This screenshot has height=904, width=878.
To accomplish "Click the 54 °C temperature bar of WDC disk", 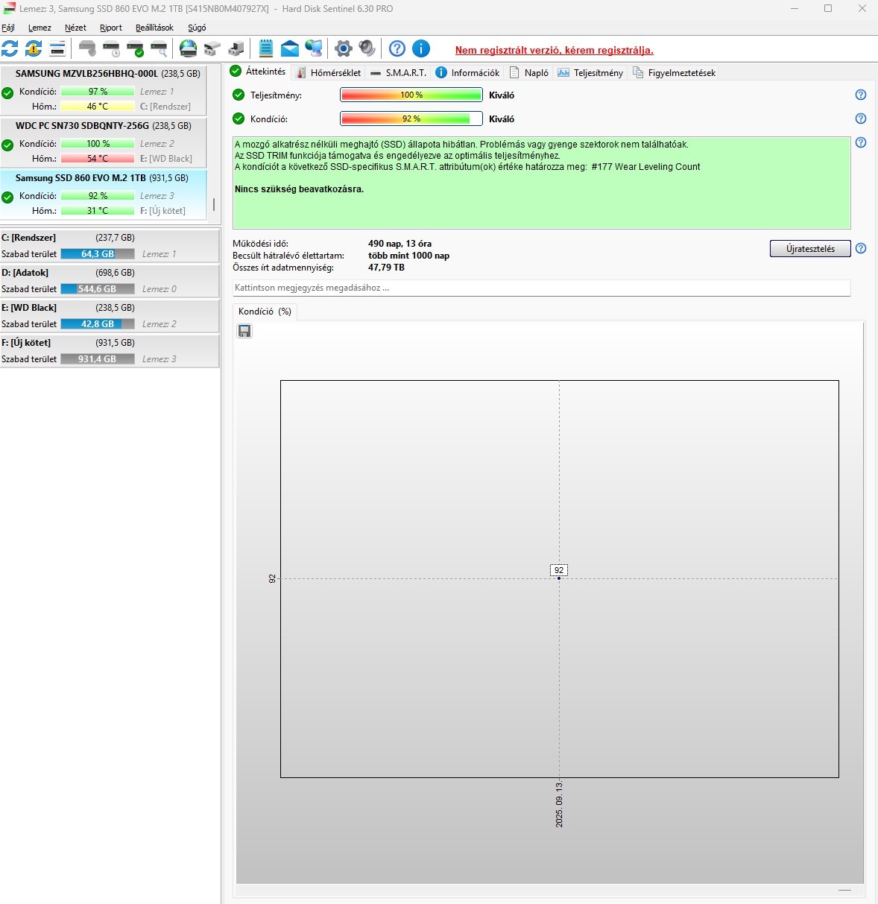I will point(98,159).
